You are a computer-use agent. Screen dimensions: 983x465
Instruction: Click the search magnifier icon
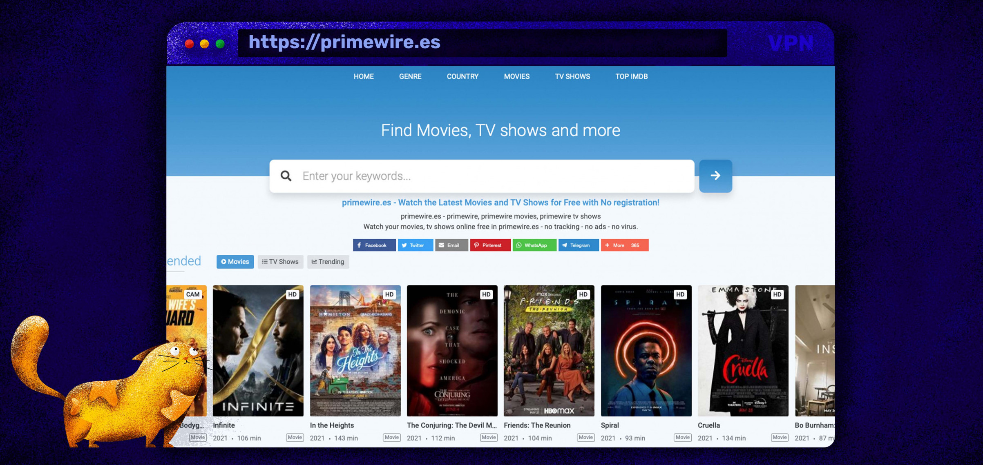(286, 176)
